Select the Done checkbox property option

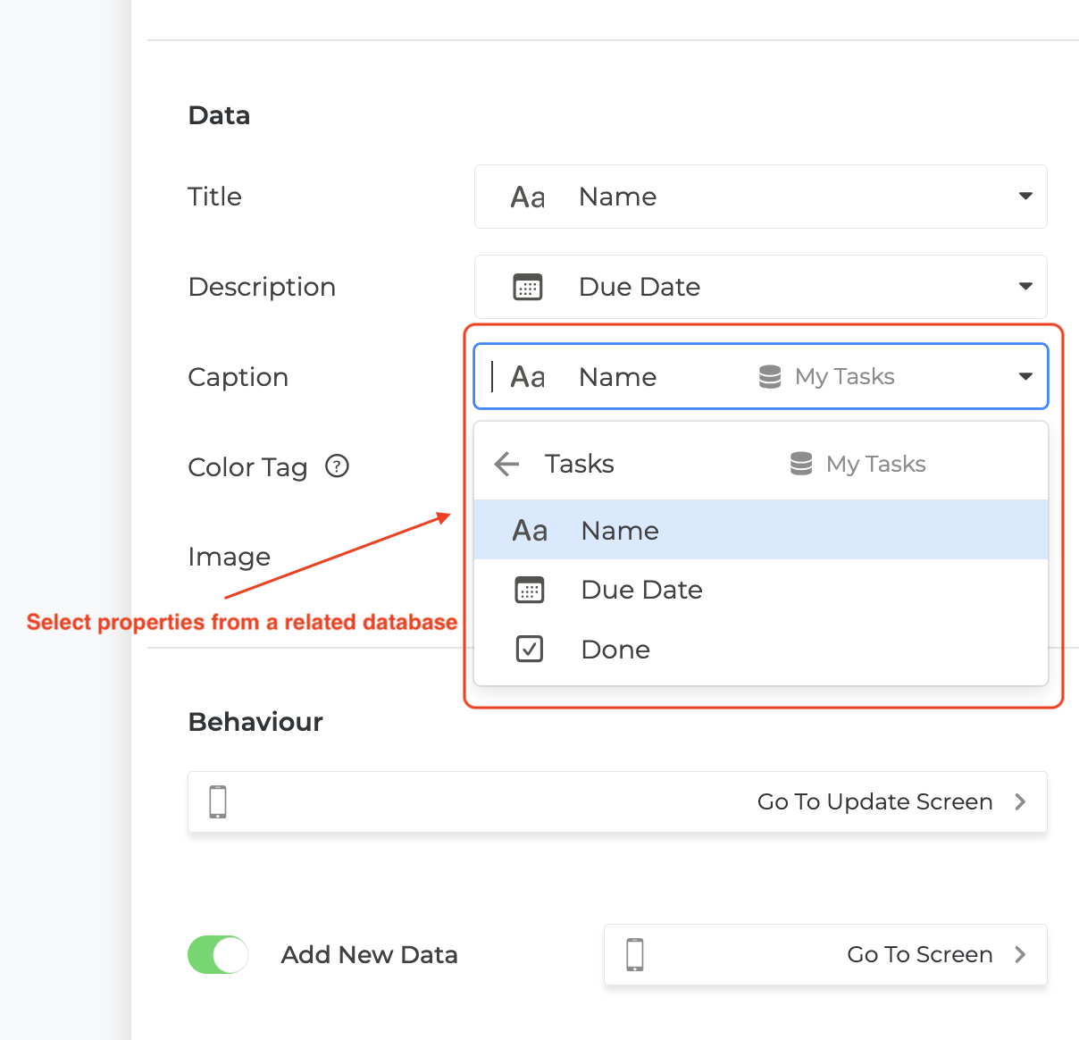pyautogui.click(x=615, y=650)
